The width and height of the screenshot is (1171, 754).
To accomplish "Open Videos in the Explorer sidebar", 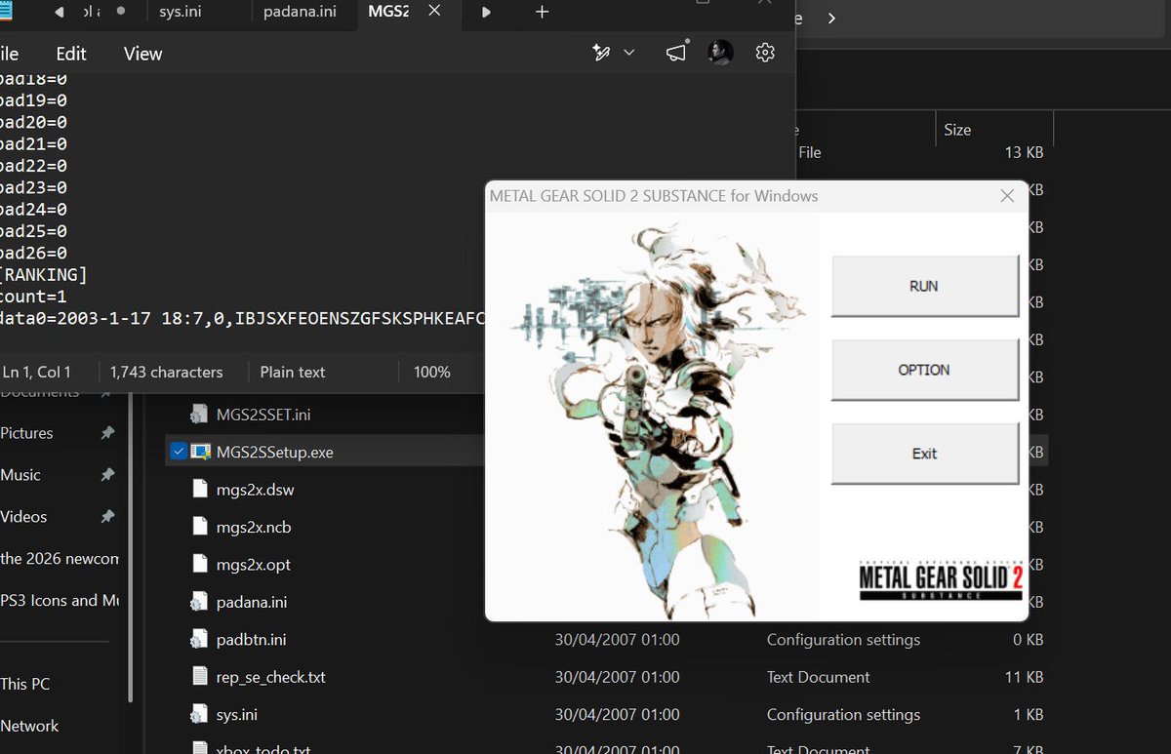I will [24, 517].
